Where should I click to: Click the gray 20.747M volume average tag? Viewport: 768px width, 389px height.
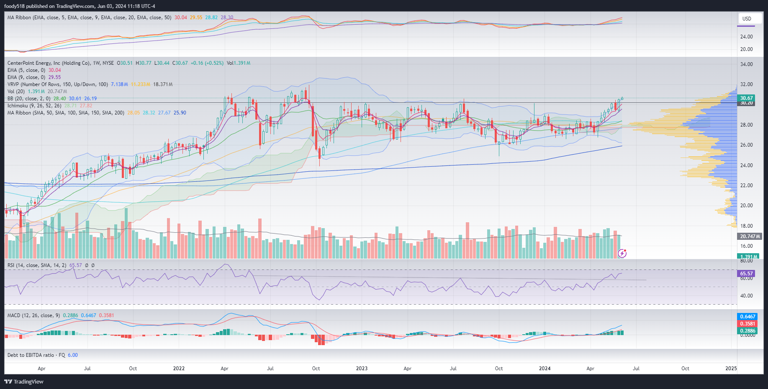pyautogui.click(x=749, y=236)
